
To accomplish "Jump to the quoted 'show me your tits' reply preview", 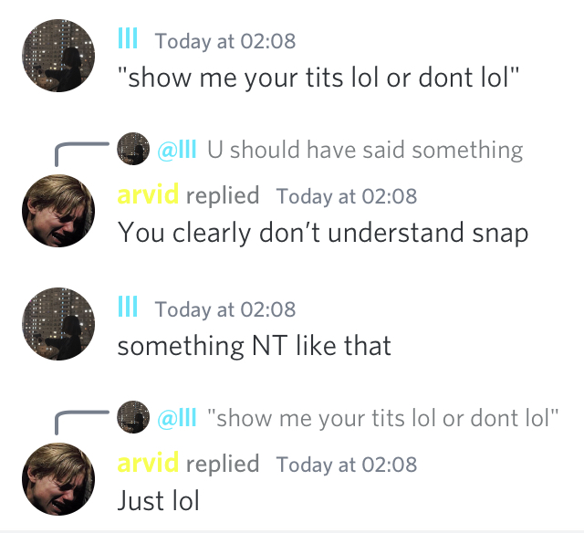I will 383,418.
